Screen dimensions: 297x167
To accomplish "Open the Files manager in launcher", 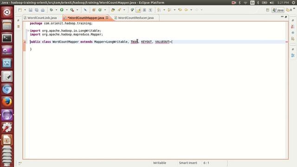I will (7, 25).
